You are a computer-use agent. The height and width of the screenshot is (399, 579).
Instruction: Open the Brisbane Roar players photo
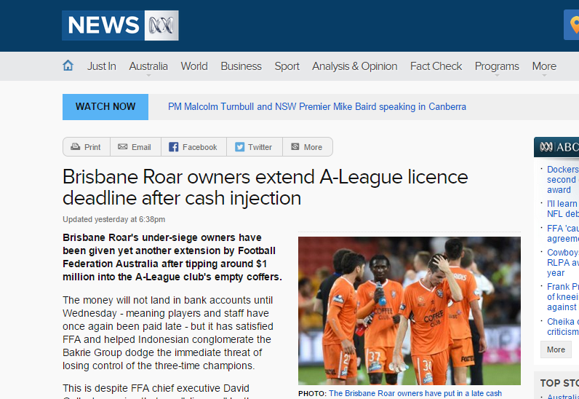[x=410, y=311]
